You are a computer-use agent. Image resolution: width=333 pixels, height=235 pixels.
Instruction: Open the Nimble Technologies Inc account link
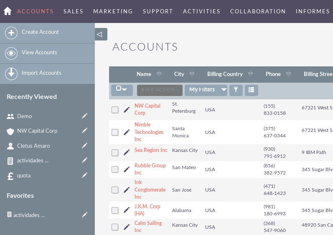(x=149, y=132)
